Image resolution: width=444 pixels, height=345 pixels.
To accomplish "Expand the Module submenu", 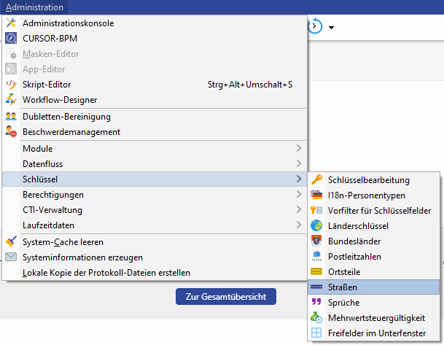I will (x=299, y=149).
